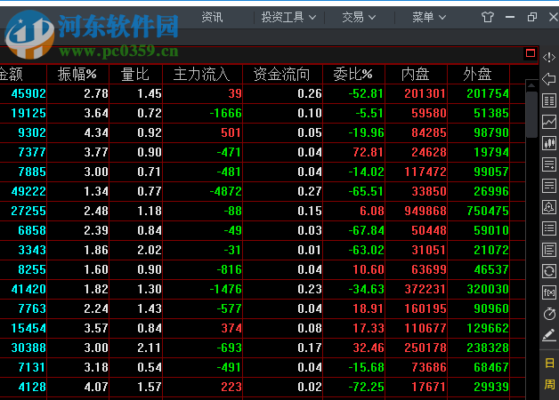The height and width of the screenshot is (400, 559).
Task: Click the refresh icon in sidebar
Action: tap(548, 271)
